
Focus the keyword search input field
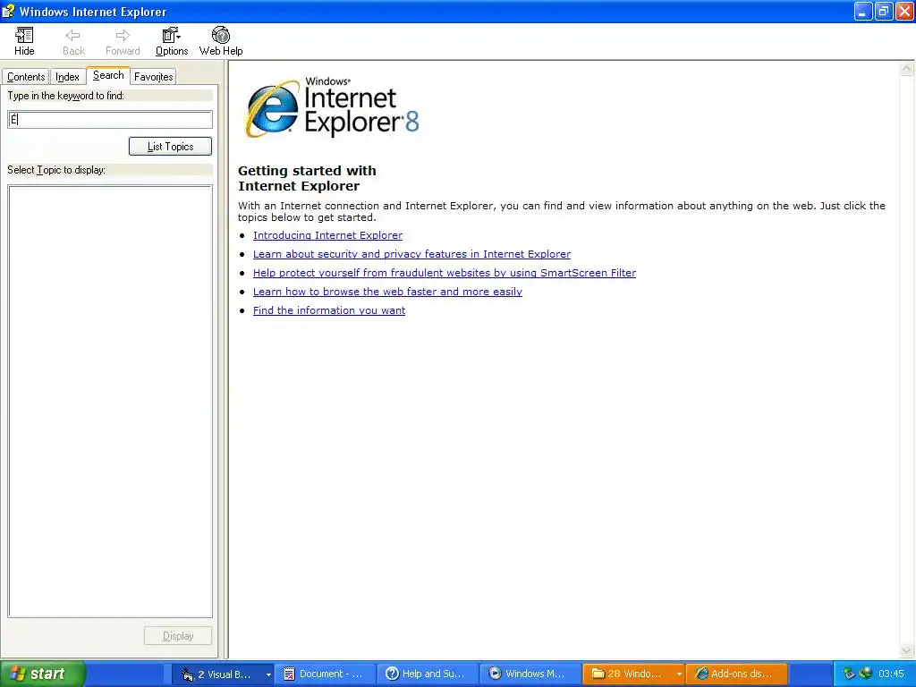[110, 120]
